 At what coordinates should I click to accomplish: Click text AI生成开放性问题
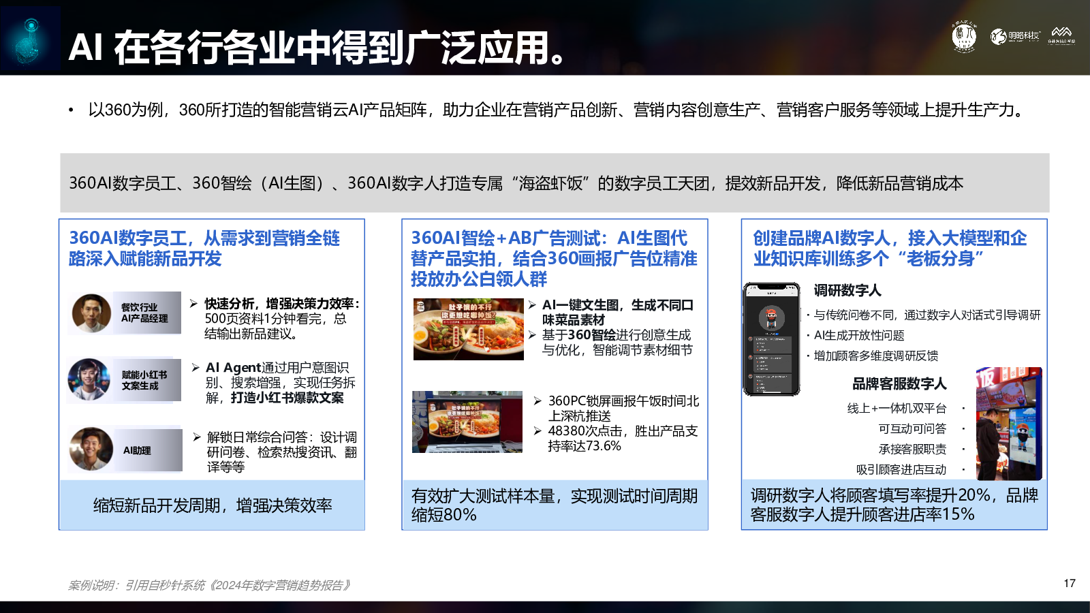point(859,335)
